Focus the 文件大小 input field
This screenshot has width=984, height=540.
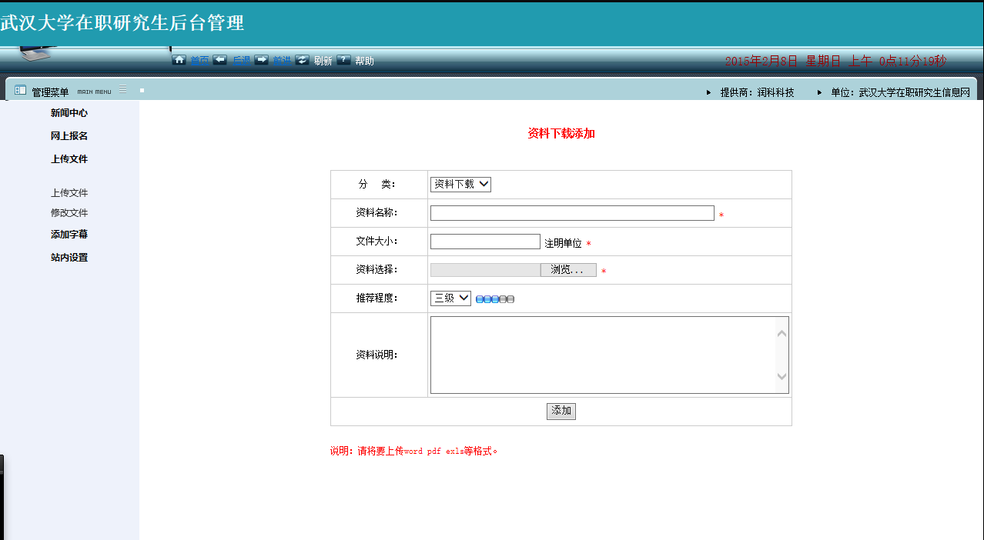point(485,242)
